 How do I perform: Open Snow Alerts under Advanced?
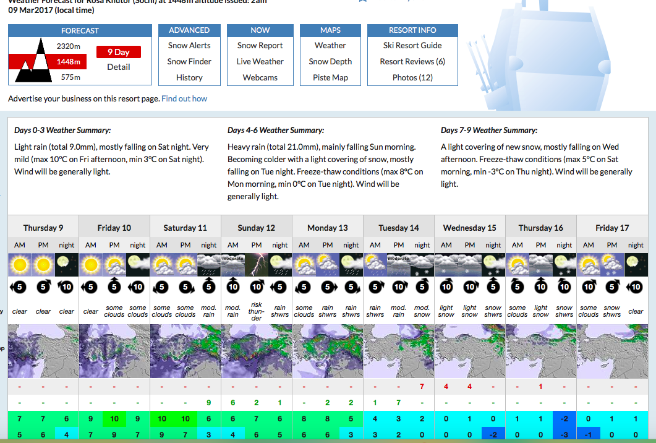[x=189, y=45]
